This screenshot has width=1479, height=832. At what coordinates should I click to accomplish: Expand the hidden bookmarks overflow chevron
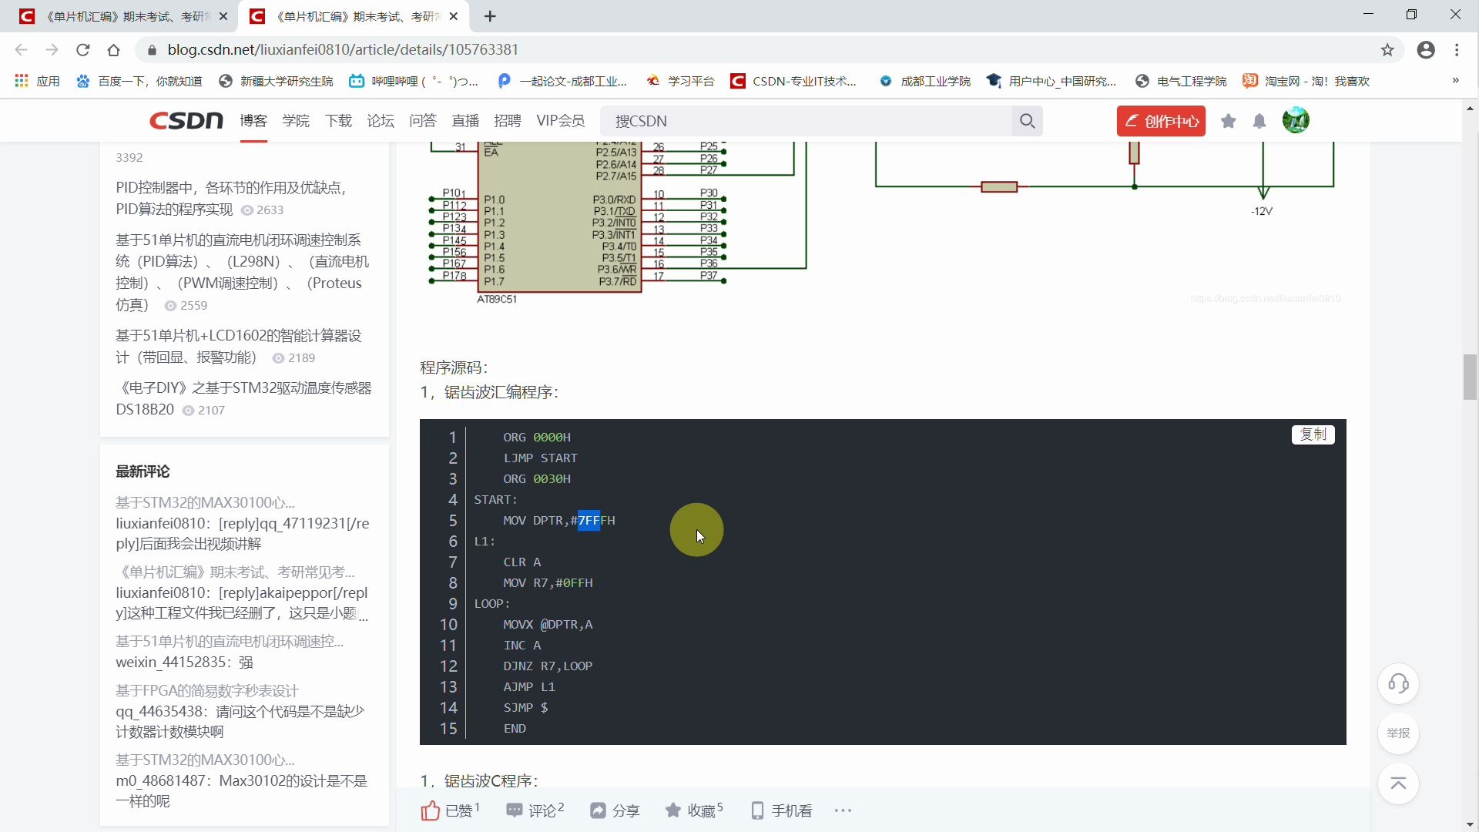(x=1455, y=81)
